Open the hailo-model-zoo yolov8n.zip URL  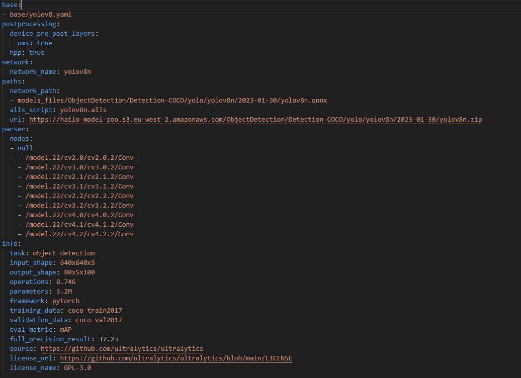coord(255,120)
